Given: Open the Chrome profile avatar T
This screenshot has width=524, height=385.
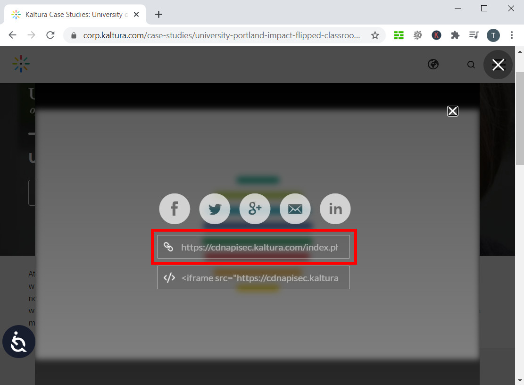Looking at the screenshot, I should (x=493, y=35).
